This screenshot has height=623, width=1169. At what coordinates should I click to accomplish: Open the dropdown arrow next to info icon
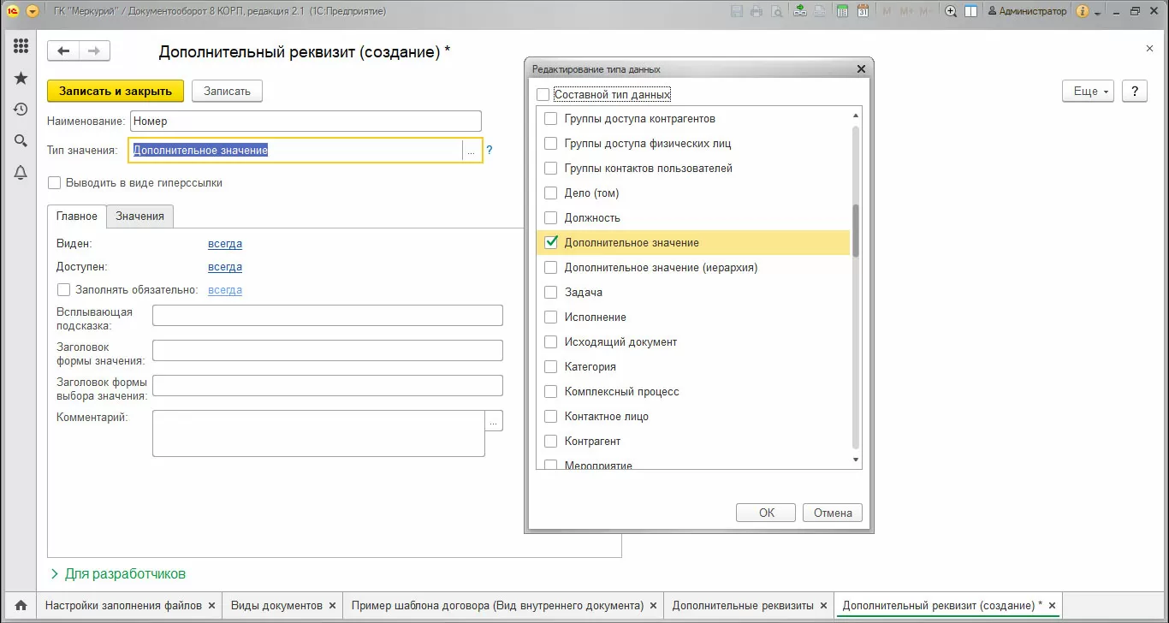tap(1096, 11)
